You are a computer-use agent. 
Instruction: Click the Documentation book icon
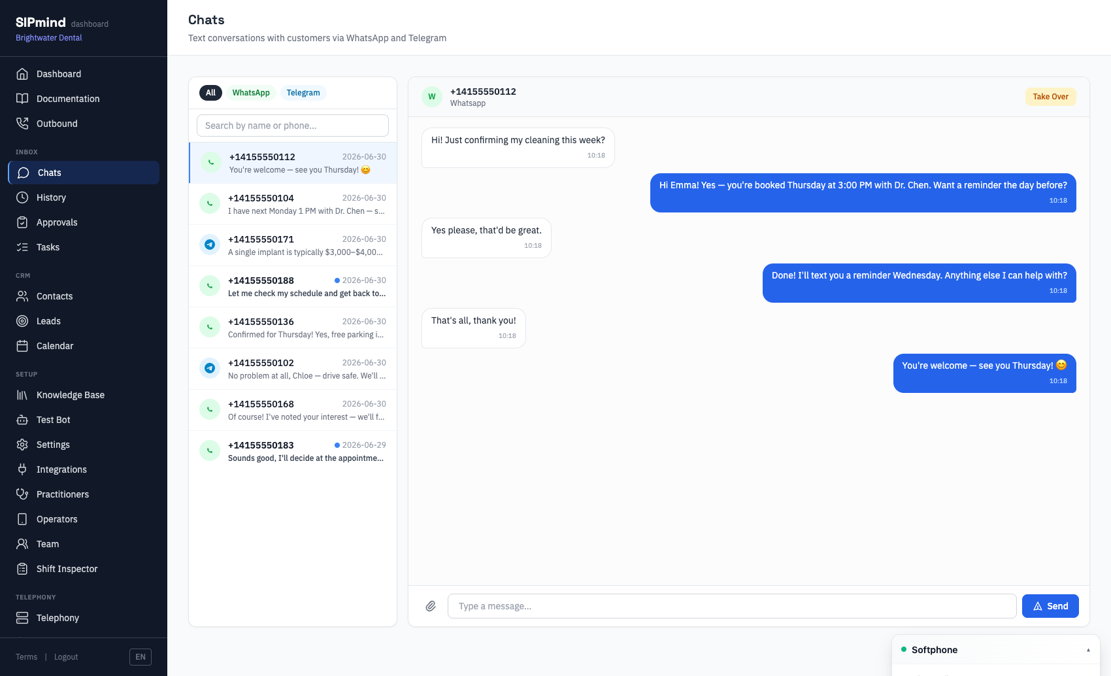22,99
